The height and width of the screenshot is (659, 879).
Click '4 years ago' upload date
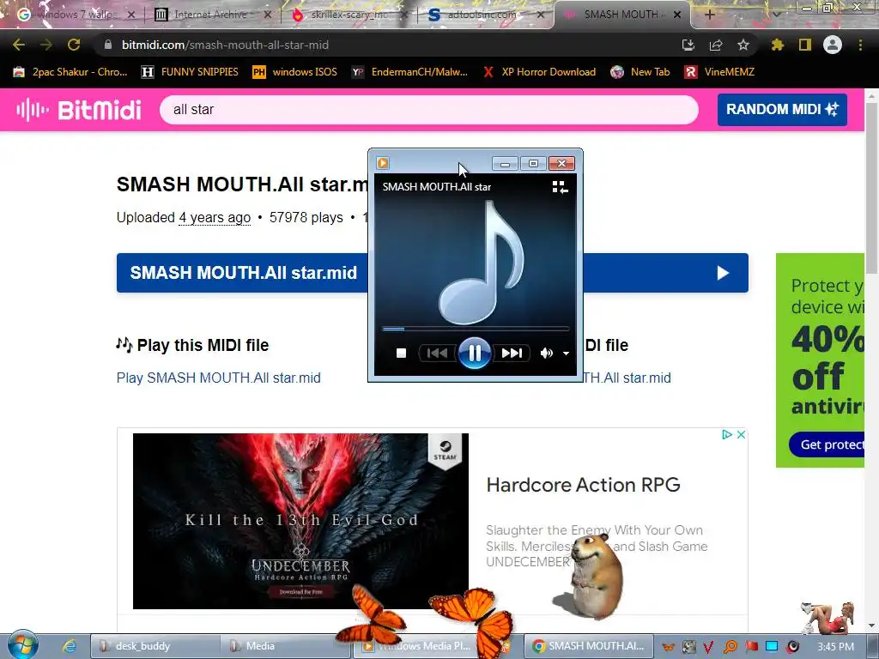[x=215, y=217]
